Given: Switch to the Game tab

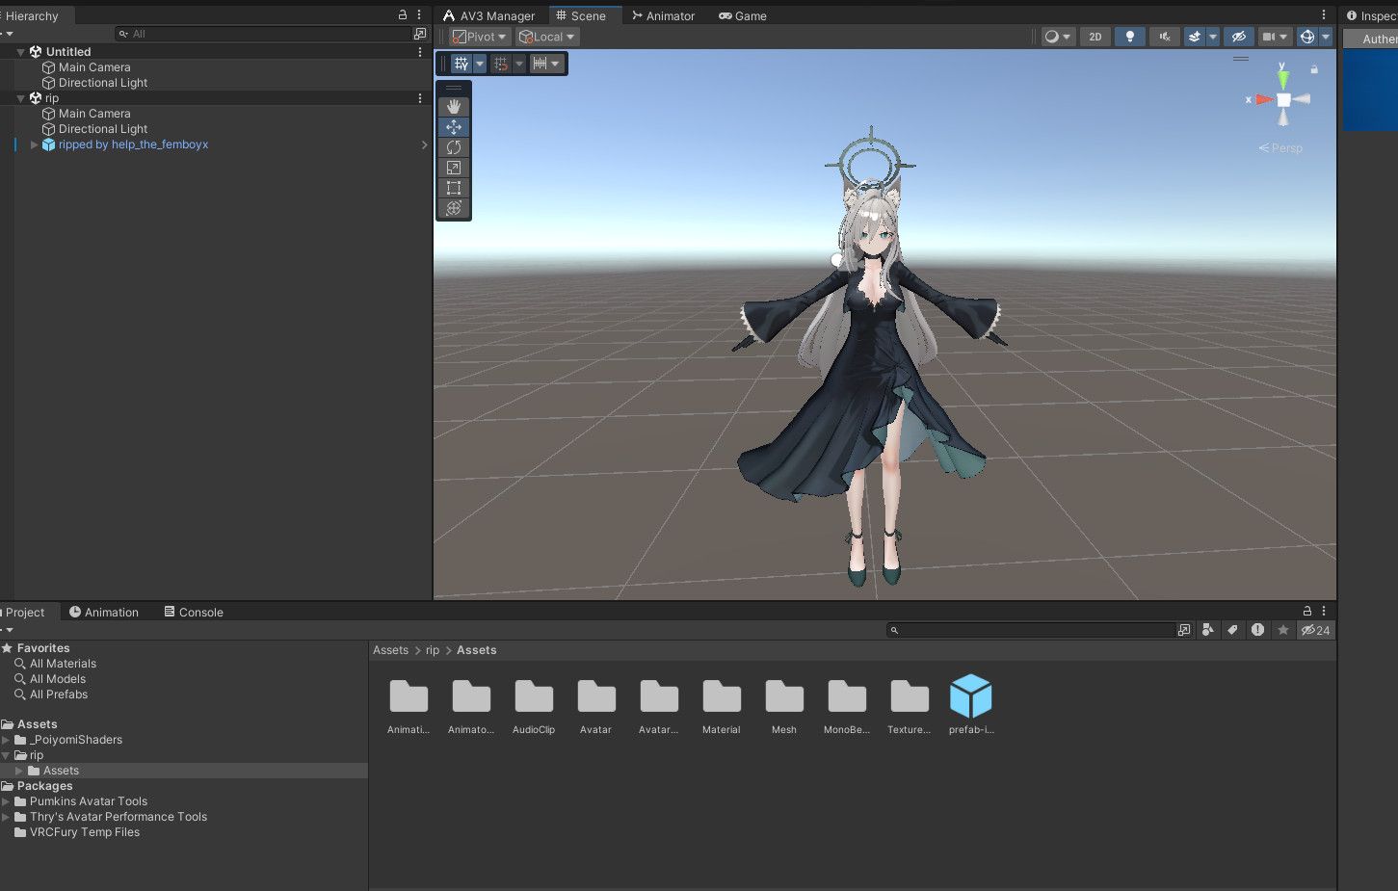Looking at the screenshot, I should 743,16.
